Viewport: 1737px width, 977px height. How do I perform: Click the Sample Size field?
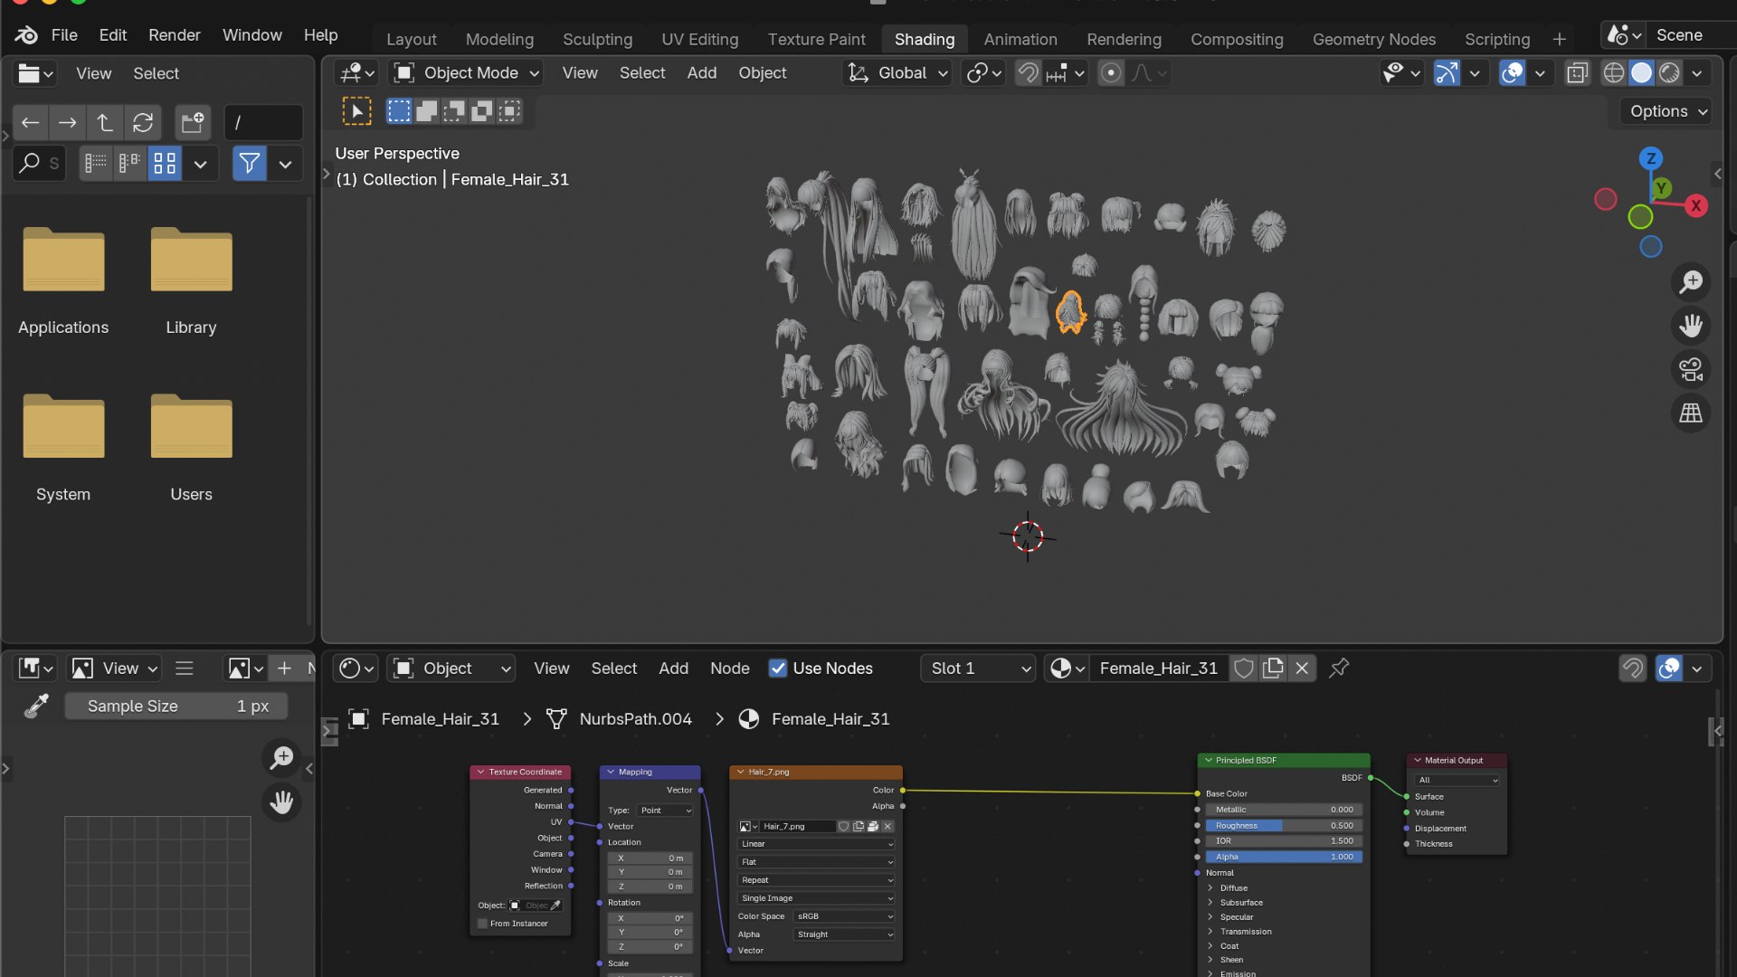tap(176, 707)
